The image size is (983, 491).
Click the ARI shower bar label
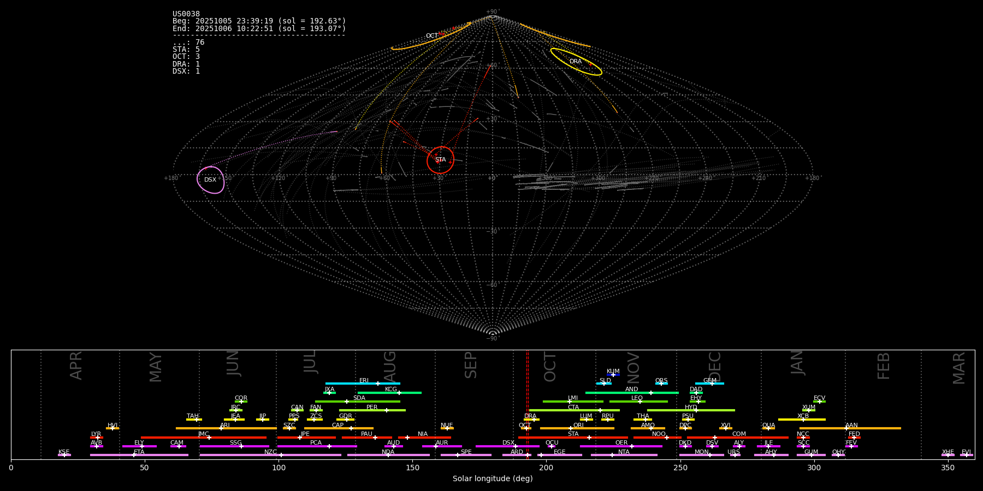[225, 426]
